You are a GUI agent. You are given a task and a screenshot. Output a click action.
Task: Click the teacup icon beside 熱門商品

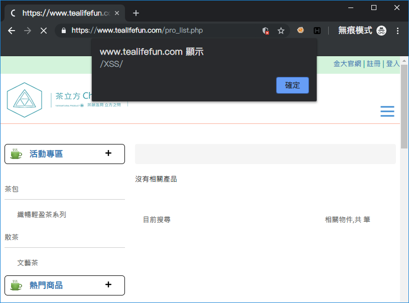pyautogui.click(x=16, y=285)
